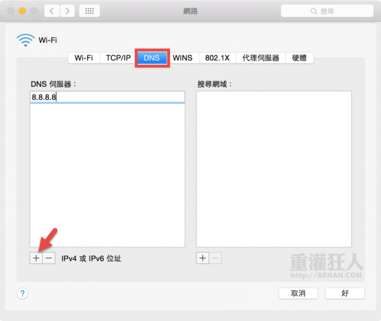Screen dimensions: 381x321
Task: Open the TCP/IP tab
Action: (118, 58)
